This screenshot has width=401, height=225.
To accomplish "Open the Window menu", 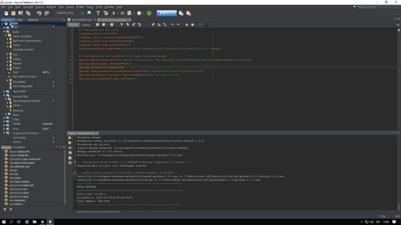I will click(x=109, y=7).
